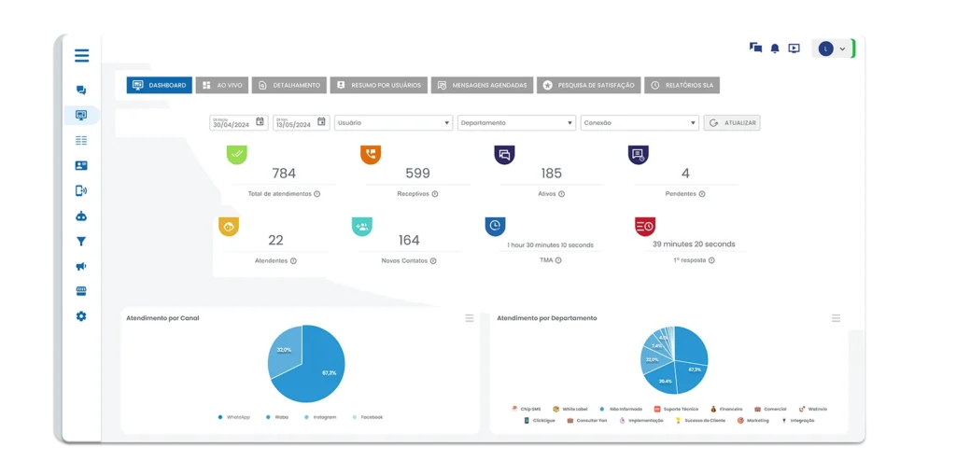
Task: Open the Pesquisa de Satisfação tab
Action: [x=588, y=85]
